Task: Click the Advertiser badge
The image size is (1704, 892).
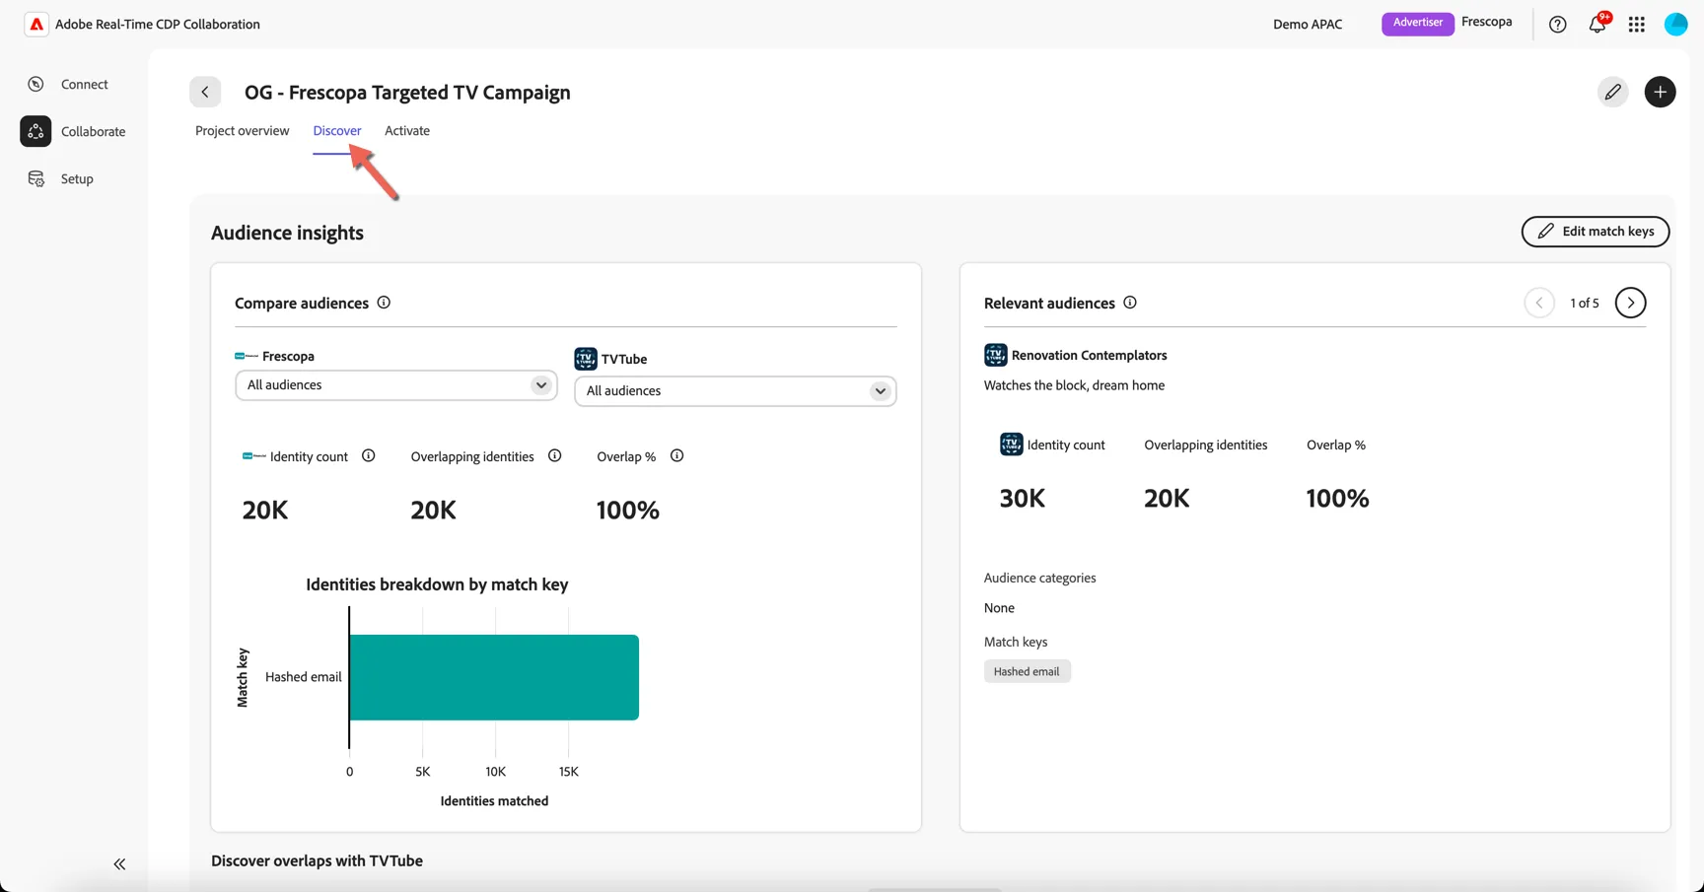Action: (x=1417, y=23)
